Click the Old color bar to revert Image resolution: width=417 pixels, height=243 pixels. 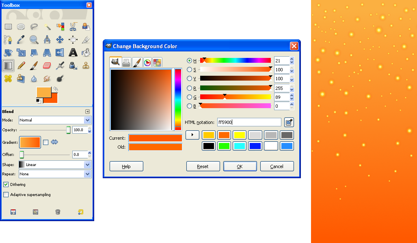click(156, 147)
